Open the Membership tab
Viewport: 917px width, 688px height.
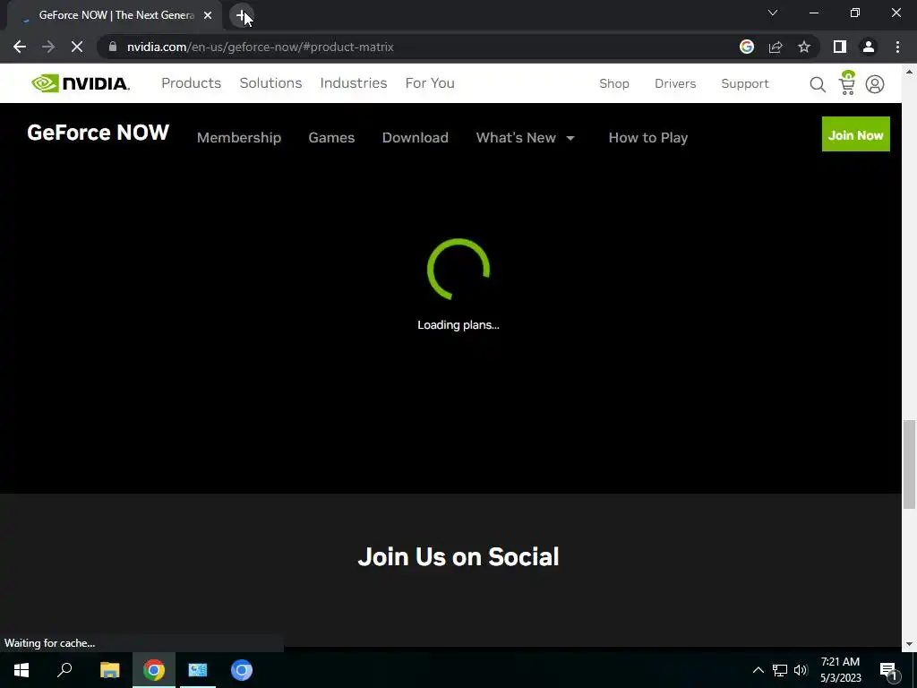tap(239, 137)
